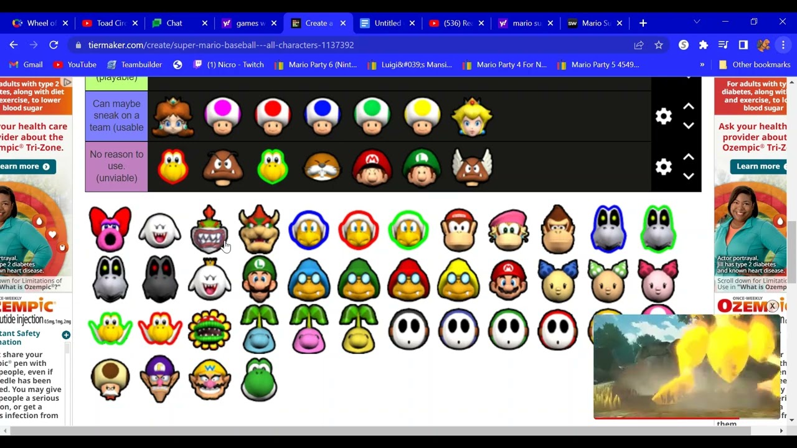
Task: Open a new browser tab
Action: [643, 23]
